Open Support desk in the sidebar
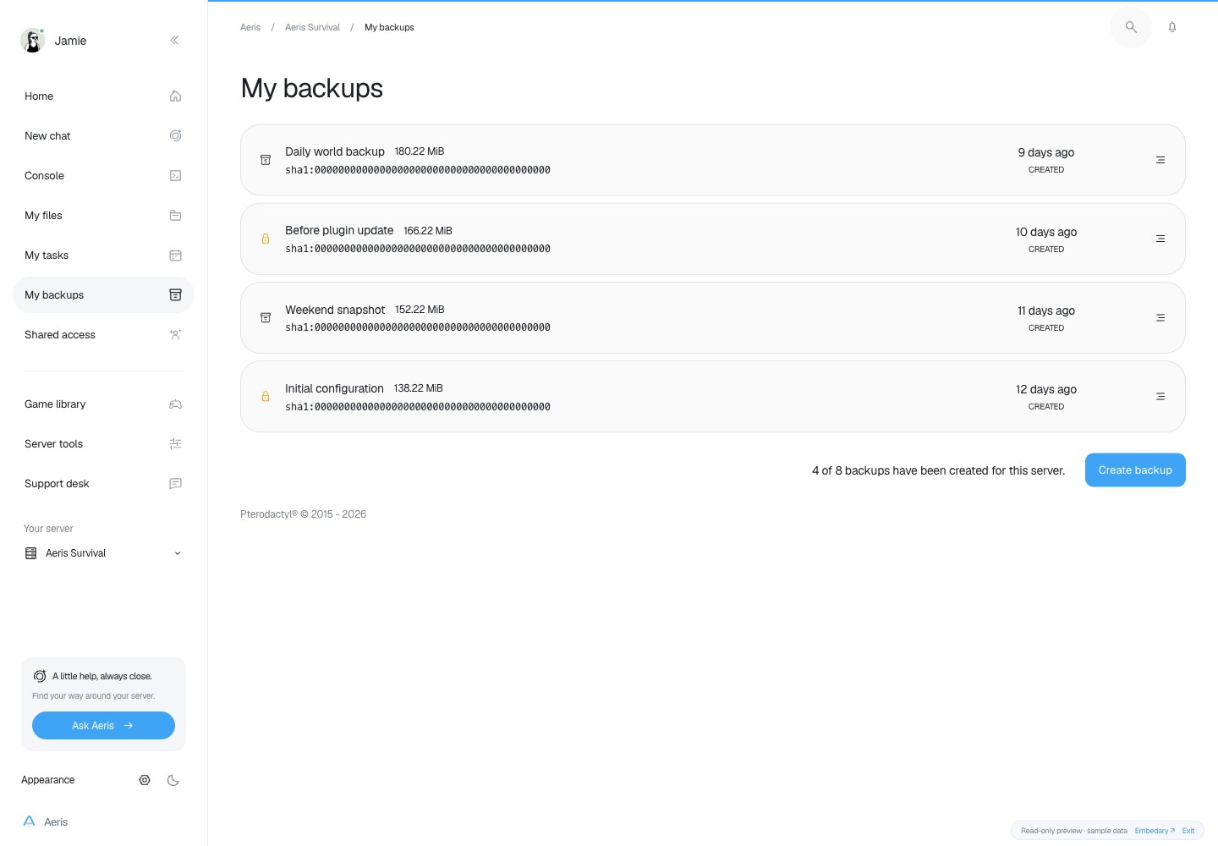The width and height of the screenshot is (1218, 846). coord(103,484)
